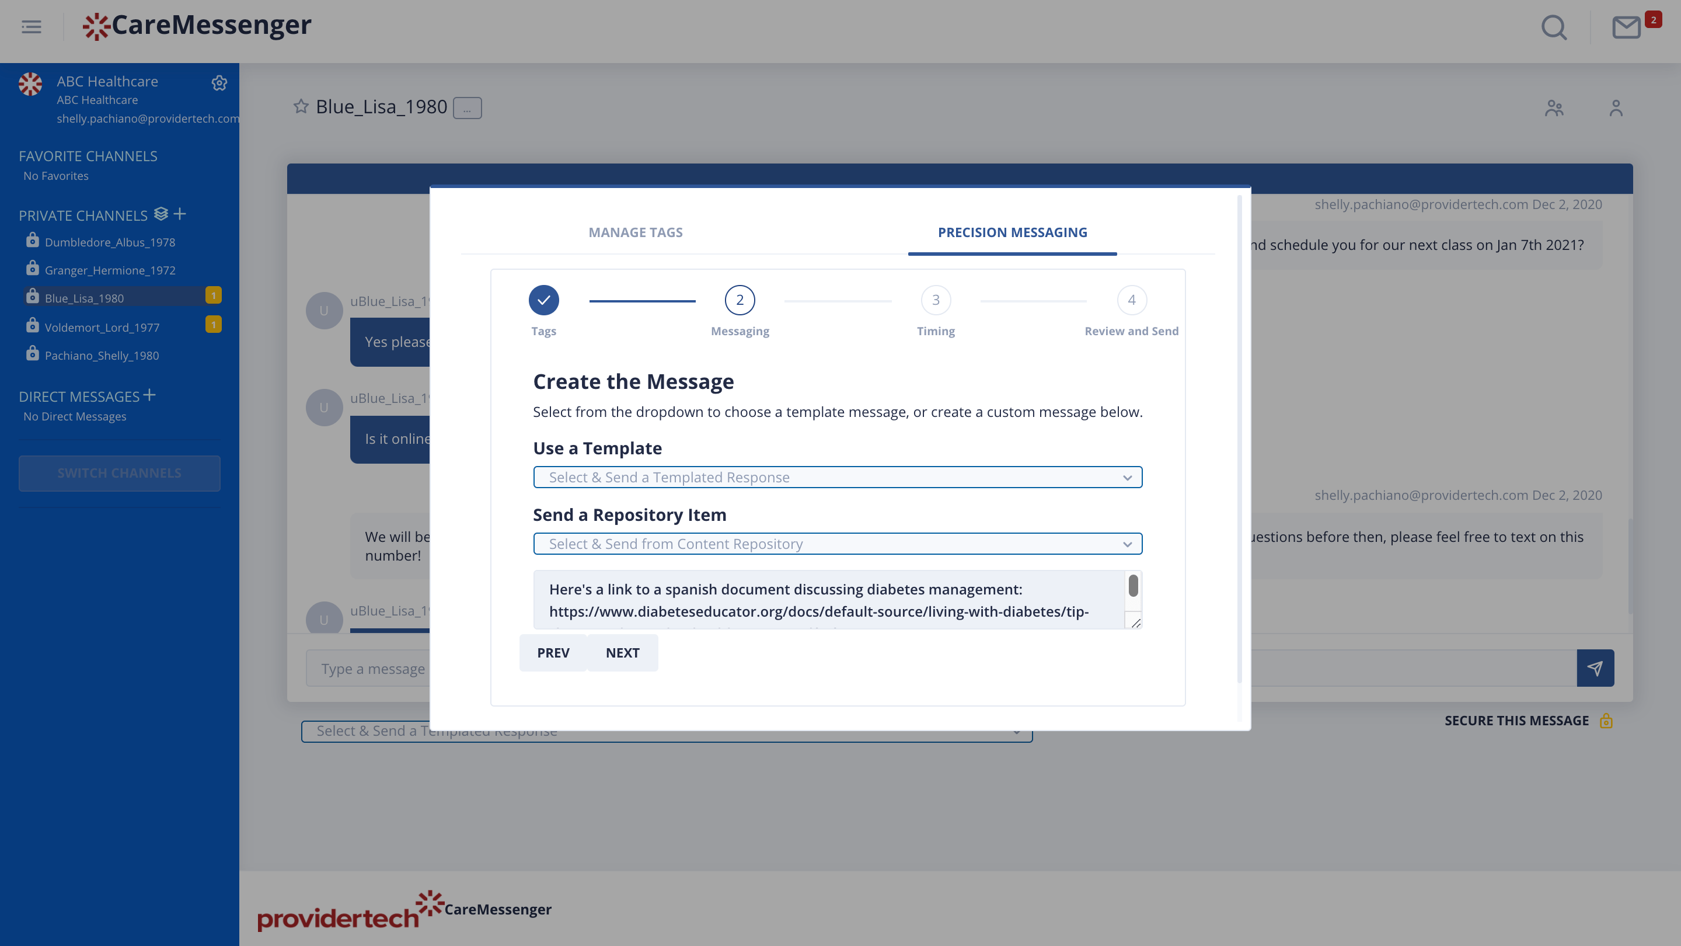The width and height of the screenshot is (1681, 946).
Task: Open the hamburger menu icon
Action: (32, 27)
